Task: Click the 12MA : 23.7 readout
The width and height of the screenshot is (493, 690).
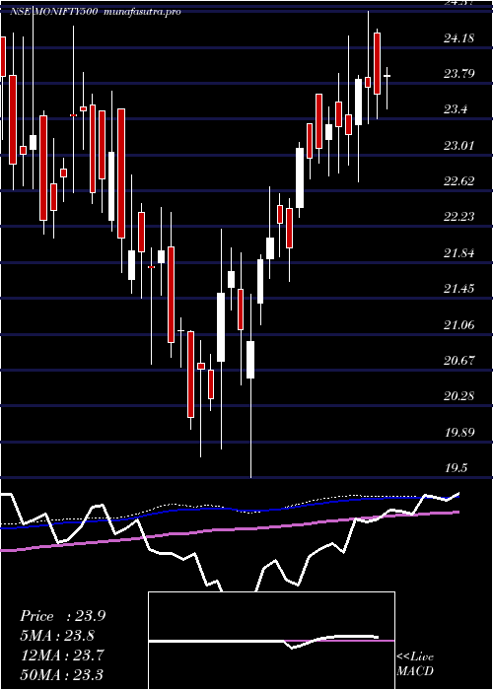Action: tap(62, 655)
